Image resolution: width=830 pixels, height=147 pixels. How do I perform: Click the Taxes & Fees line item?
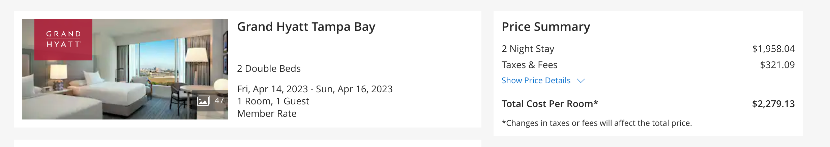[x=529, y=65]
